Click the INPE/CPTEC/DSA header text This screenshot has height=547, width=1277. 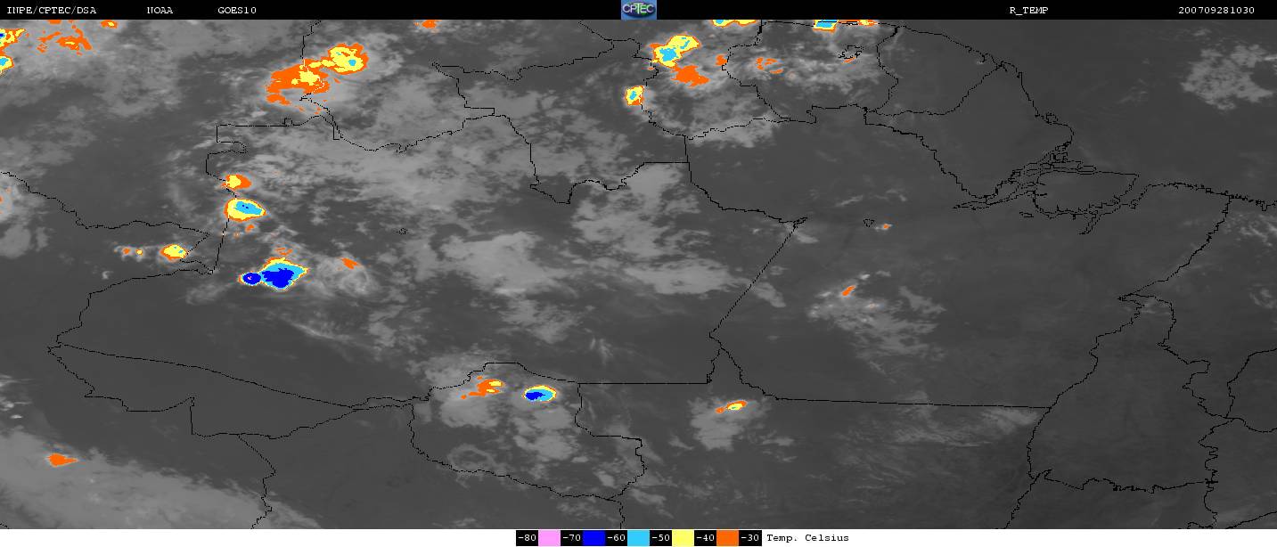[x=51, y=10]
